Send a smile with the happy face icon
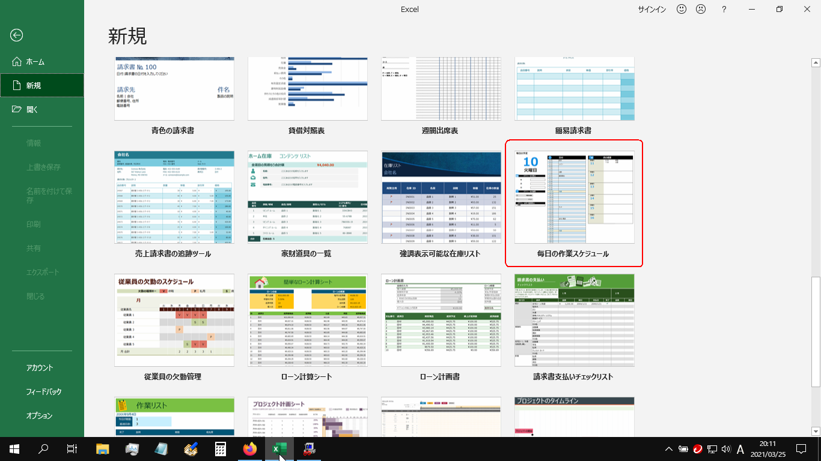 [x=681, y=9]
